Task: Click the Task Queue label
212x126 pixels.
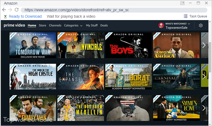Action: 198,16
